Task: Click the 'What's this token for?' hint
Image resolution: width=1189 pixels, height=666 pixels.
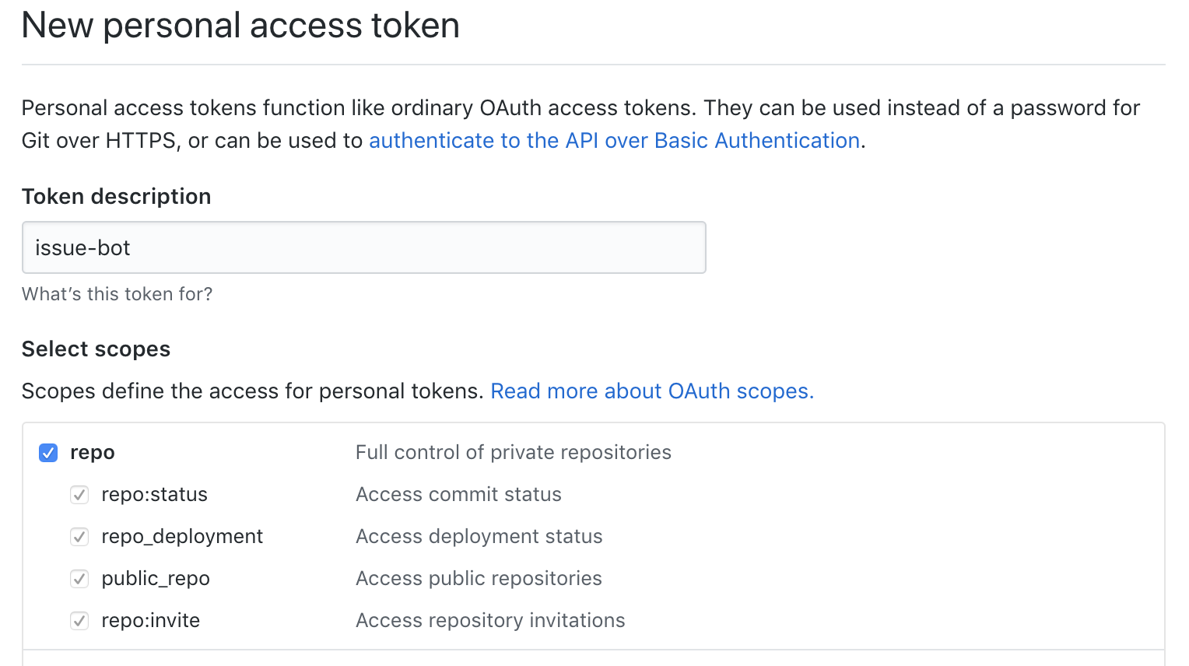Action: 117,294
